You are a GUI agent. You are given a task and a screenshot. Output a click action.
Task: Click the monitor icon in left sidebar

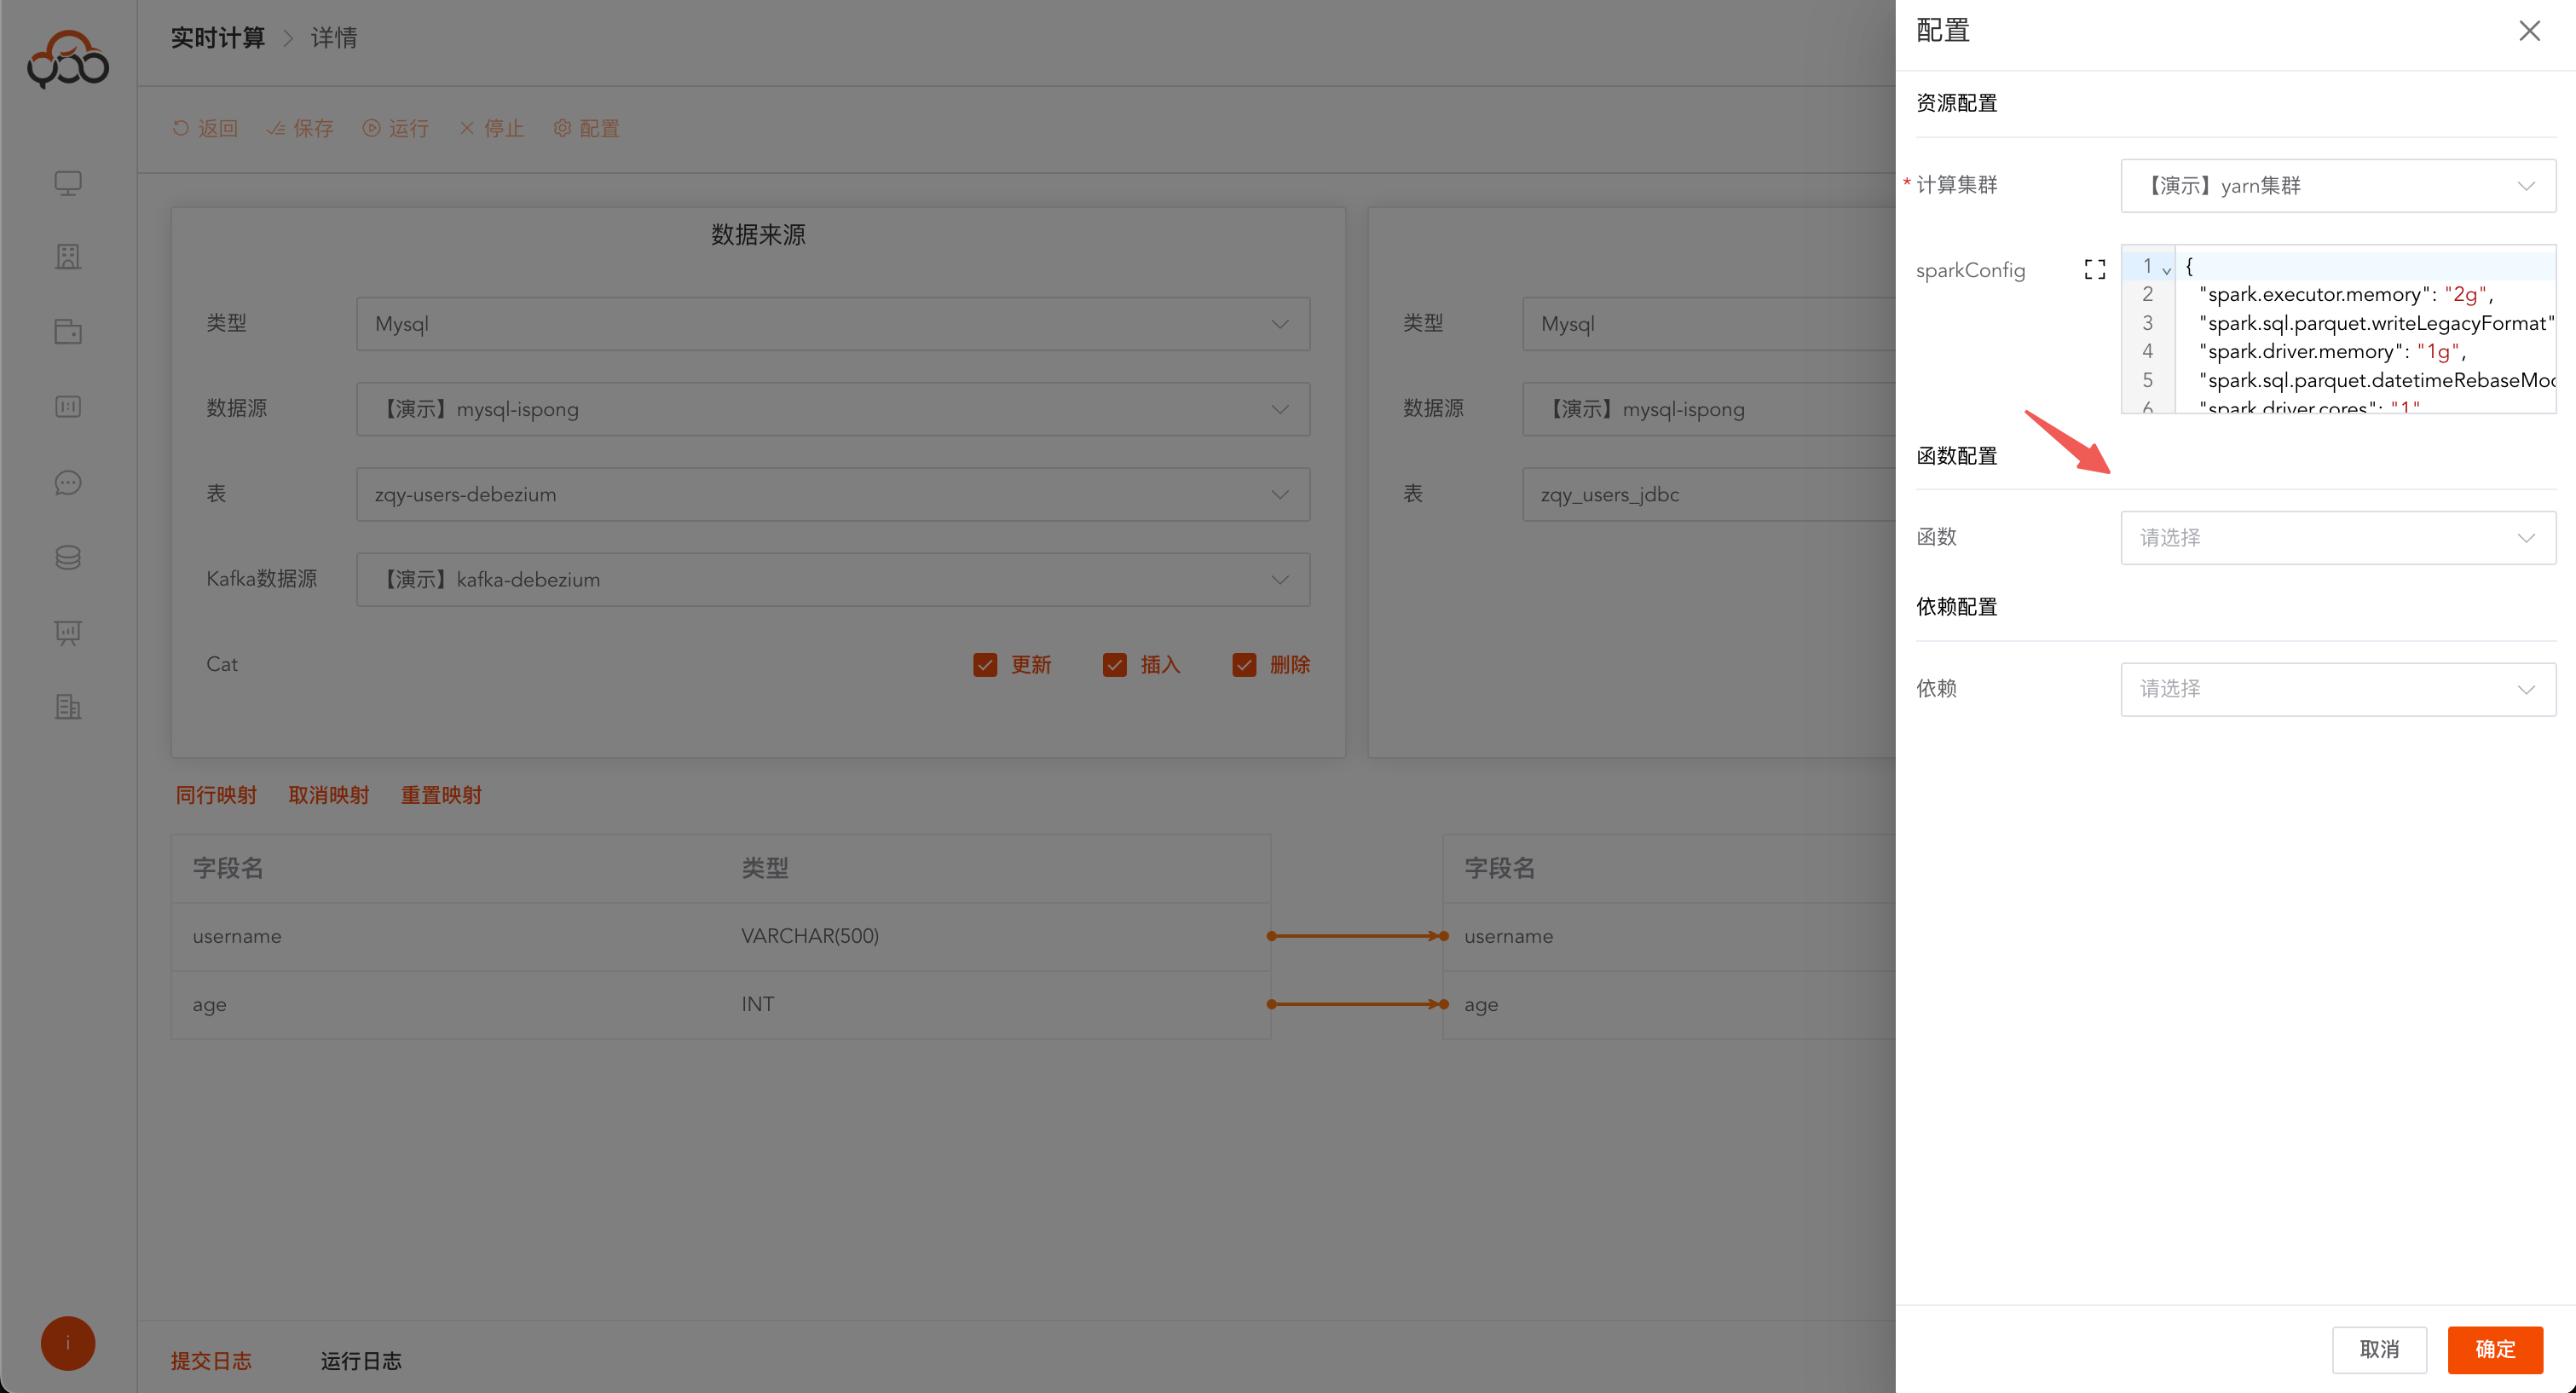(x=68, y=183)
